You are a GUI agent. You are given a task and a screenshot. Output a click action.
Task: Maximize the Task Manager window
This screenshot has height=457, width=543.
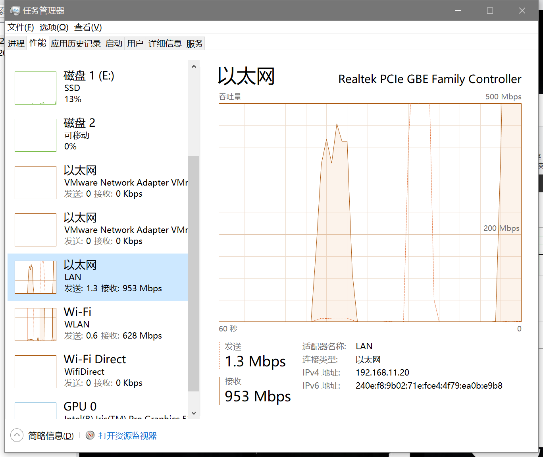[490, 11]
